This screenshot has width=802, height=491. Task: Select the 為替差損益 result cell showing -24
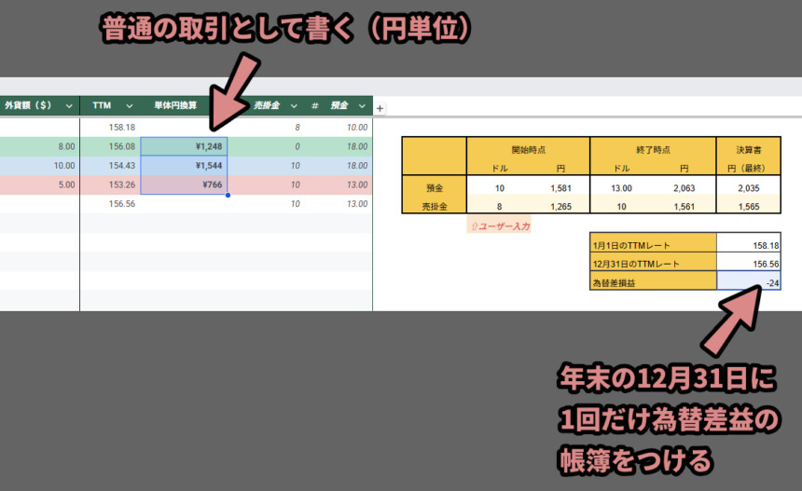[748, 283]
